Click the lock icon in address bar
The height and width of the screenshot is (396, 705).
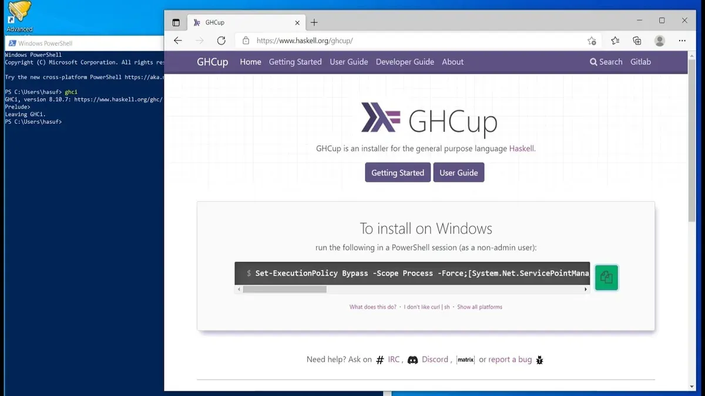(246, 41)
